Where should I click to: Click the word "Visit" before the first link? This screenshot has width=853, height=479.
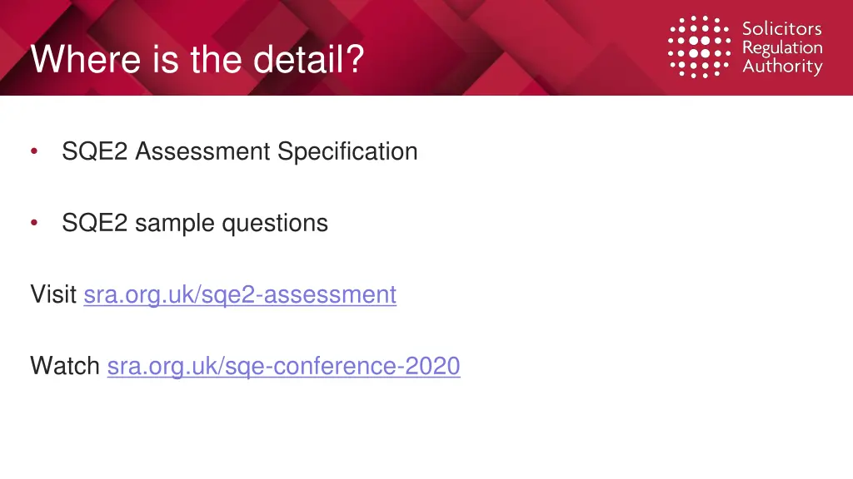(53, 294)
